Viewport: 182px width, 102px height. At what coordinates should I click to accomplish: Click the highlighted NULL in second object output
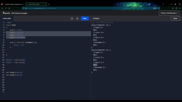95,65
